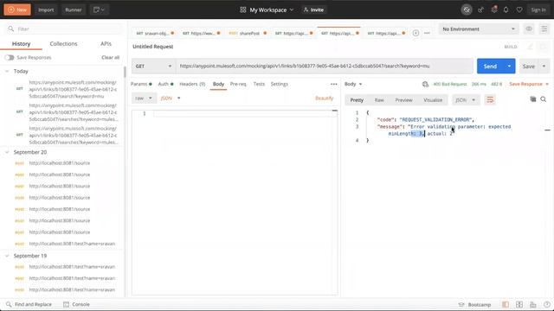Open the manage environments settings icon
This screenshot has height=311, width=554.
[544, 29]
